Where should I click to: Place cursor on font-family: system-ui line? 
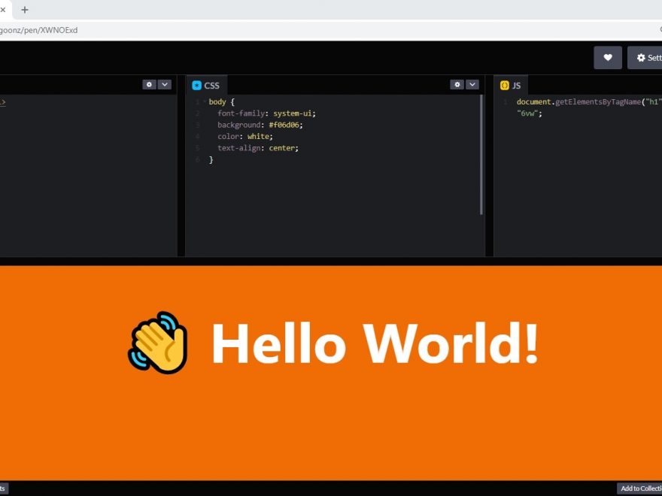coord(266,113)
